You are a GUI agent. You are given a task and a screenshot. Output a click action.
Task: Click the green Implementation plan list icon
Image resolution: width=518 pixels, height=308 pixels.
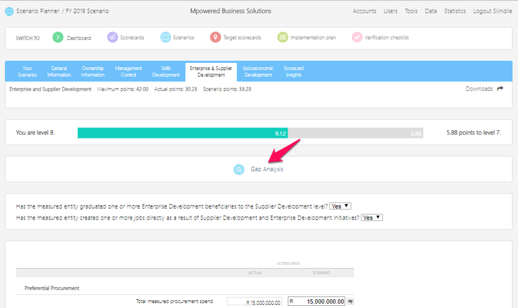(x=283, y=38)
